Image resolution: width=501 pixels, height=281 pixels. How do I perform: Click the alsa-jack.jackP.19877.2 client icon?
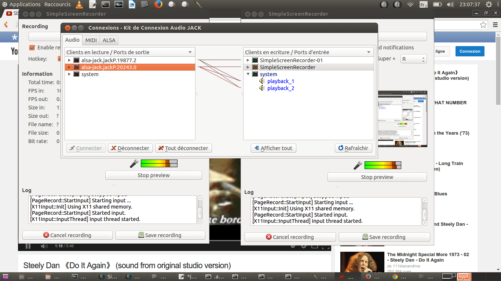(x=76, y=60)
